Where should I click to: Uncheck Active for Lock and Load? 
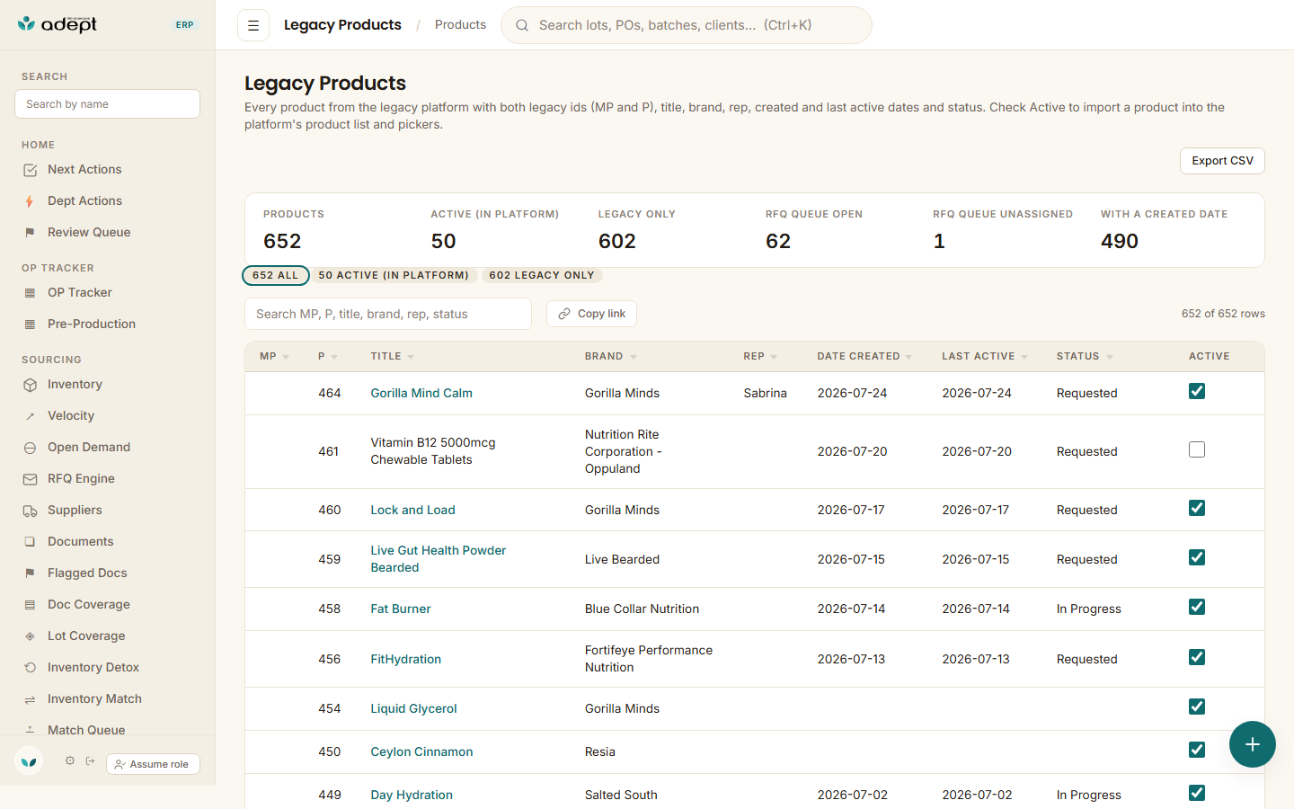(x=1197, y=508)
